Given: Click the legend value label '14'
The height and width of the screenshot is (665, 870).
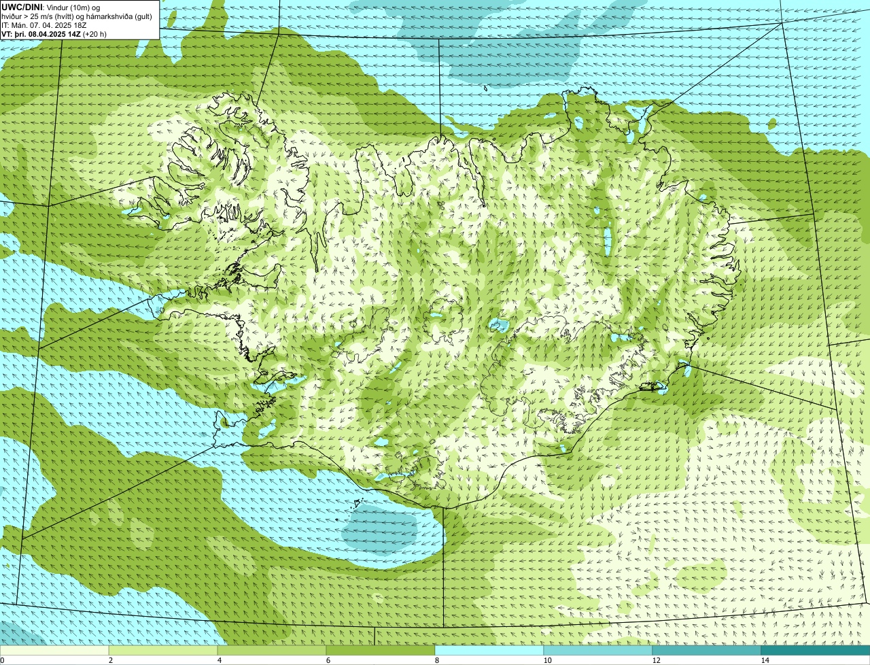Looking at the screenshot, I should (x=765, y=660).
